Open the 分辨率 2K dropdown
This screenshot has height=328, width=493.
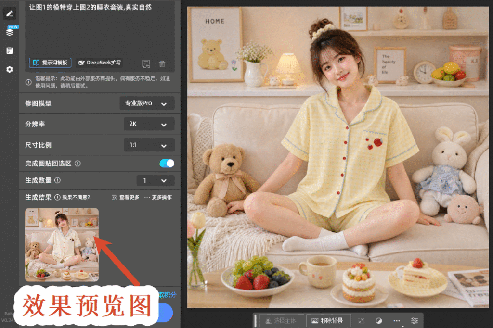pos(149,124)
